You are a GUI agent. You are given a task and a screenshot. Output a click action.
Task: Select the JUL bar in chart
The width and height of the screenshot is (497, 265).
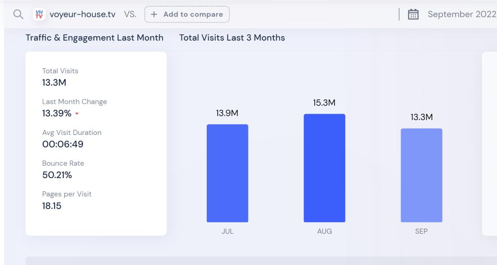[x=227, y=173]
